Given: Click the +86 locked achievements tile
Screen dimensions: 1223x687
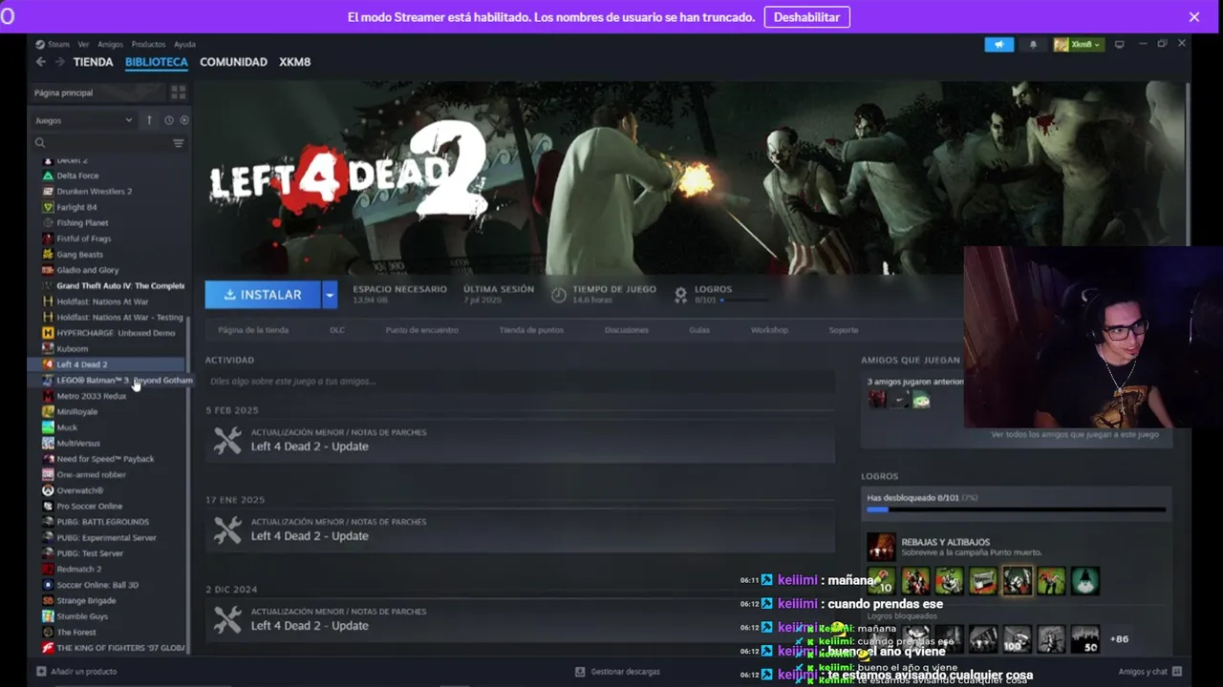Looking at the screenshot, I should 1119,639.
